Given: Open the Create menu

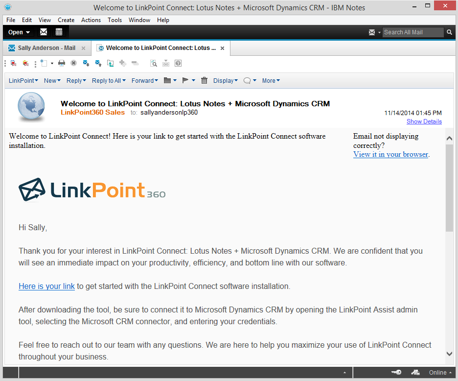Looking at the screenshot, I should click(x=66, y=20).
